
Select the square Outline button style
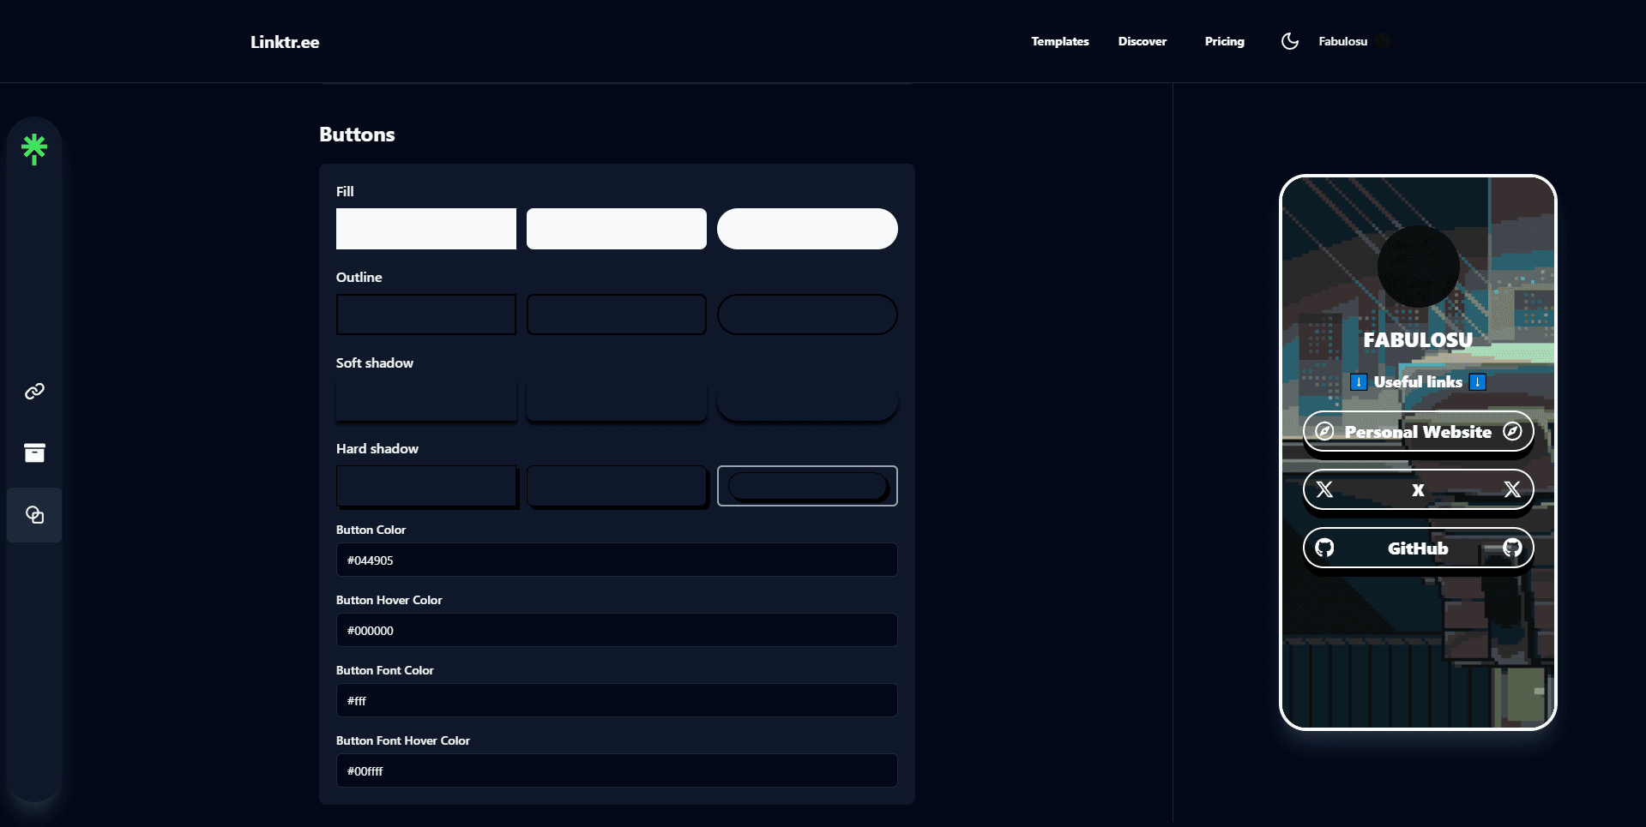425,314
